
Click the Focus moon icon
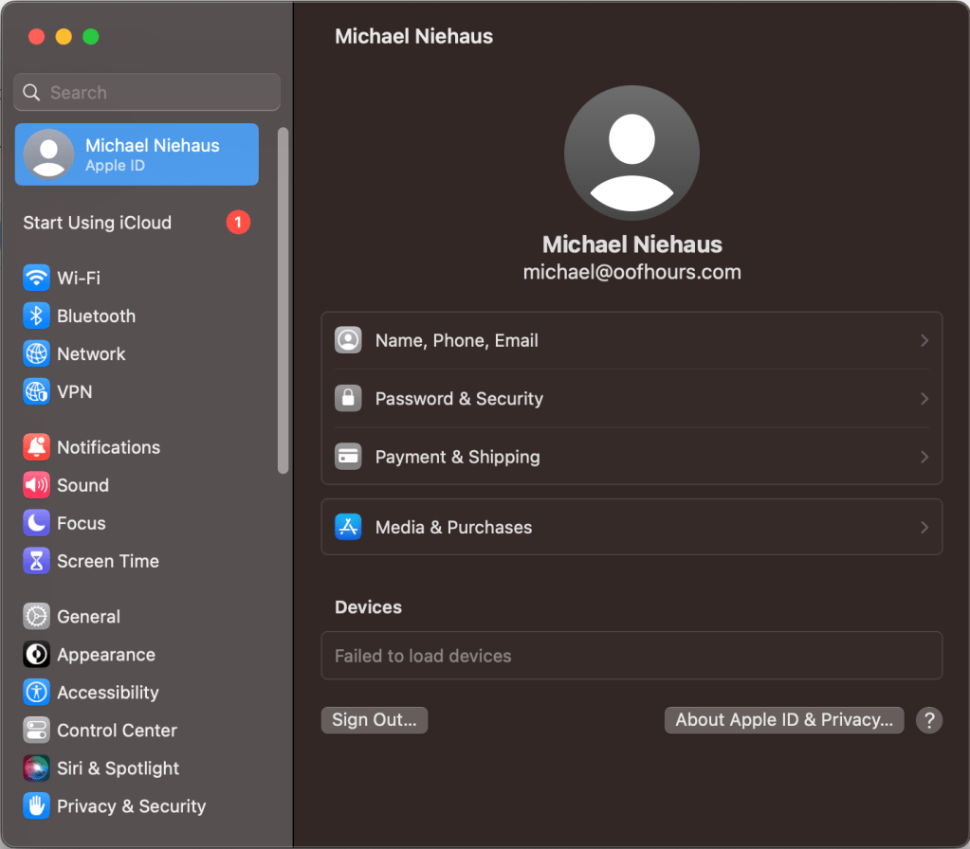pos(37,523)
